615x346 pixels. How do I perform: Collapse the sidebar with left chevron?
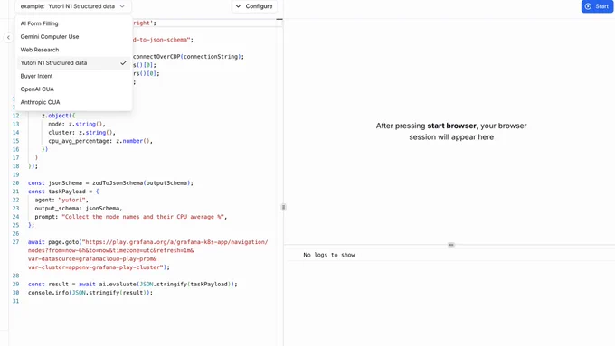pyautogui.click(x=8, y=38)
